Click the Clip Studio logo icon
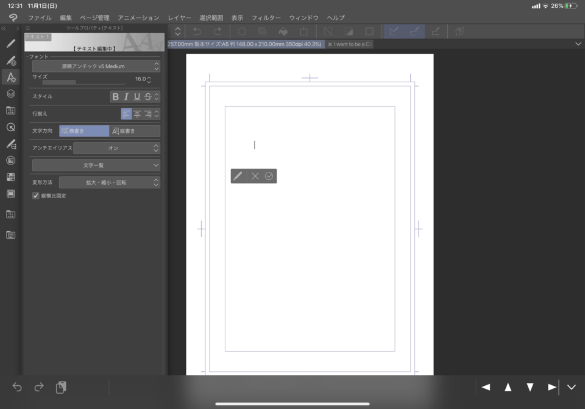The height and width of the screenshot is (409, 585). [13, 18]
